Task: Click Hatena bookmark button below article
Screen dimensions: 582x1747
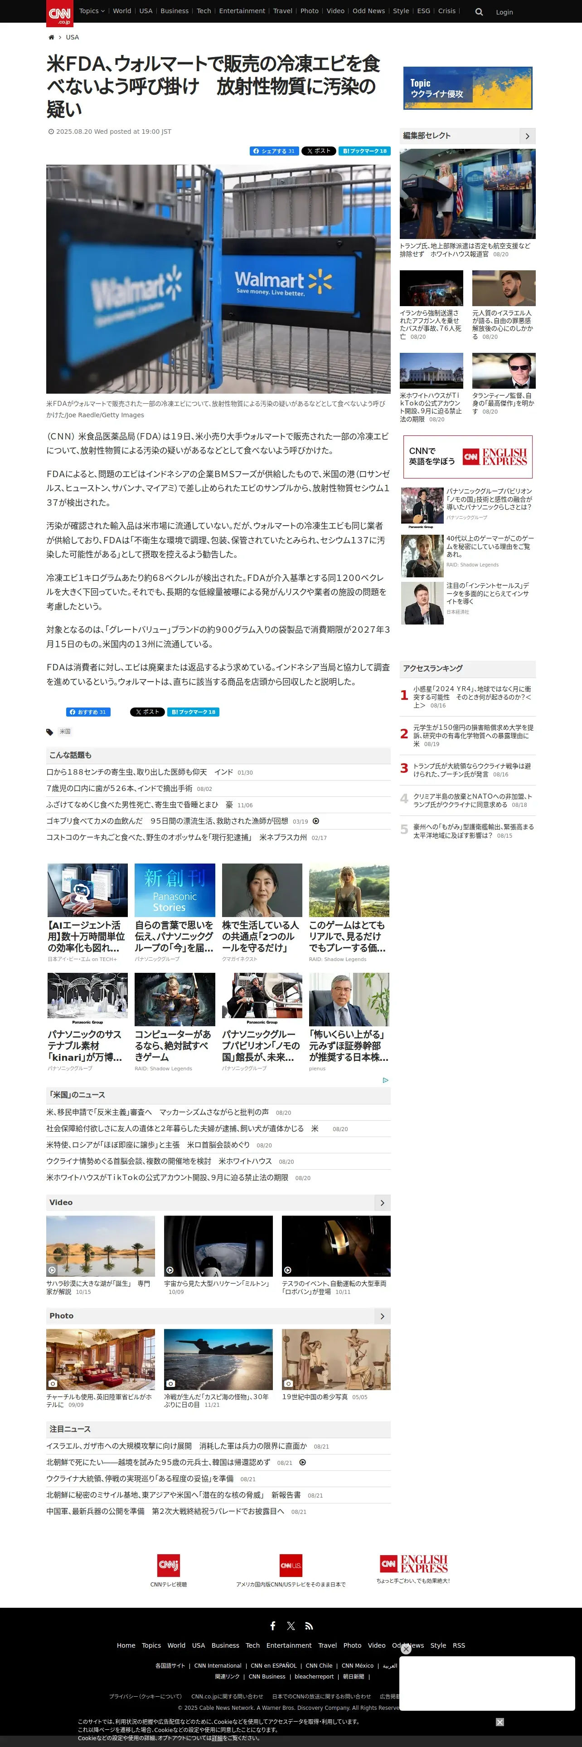Action: pyautogui.click(x=193, y=712)
